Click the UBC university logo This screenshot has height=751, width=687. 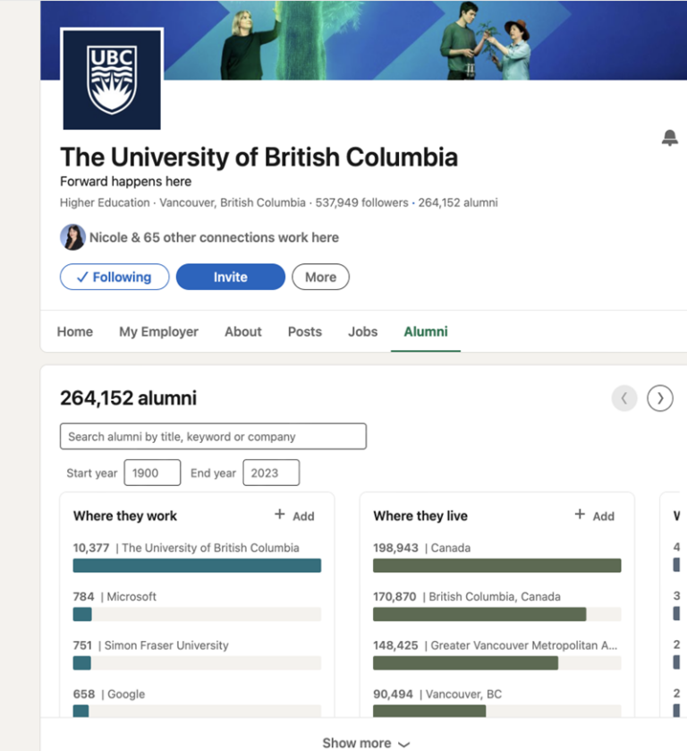112,78
